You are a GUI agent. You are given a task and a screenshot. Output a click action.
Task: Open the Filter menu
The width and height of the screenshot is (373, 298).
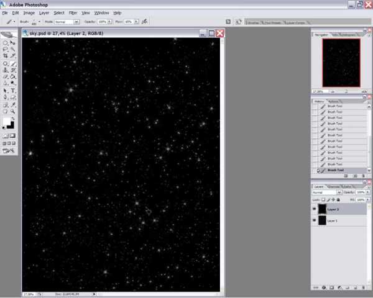[73, 12]
